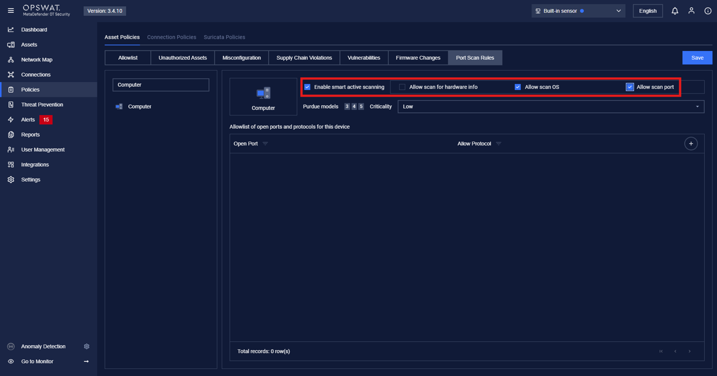Filter the Open Port column
717x376 pixels.
coord(266,144)
